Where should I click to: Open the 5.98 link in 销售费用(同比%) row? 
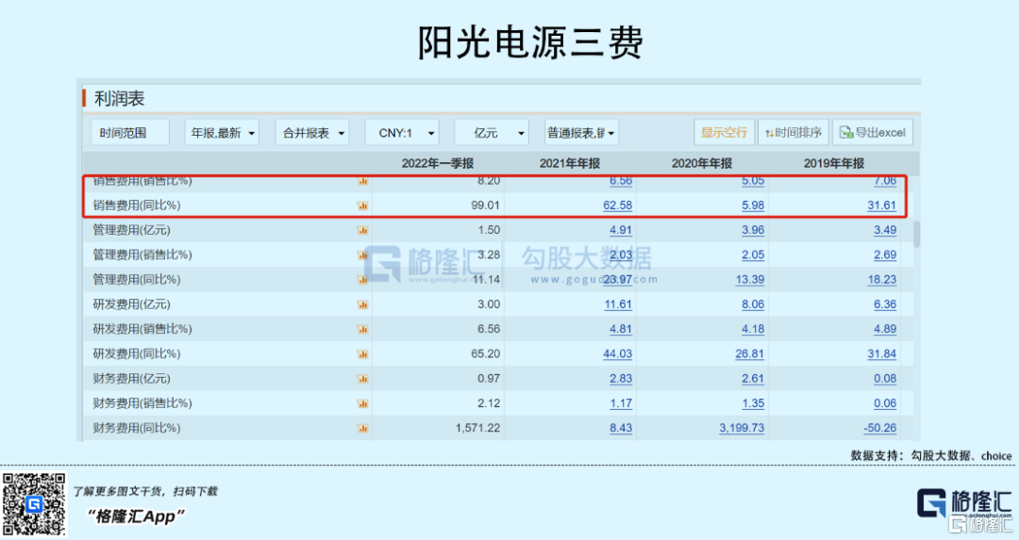click(x=753, y=205)
